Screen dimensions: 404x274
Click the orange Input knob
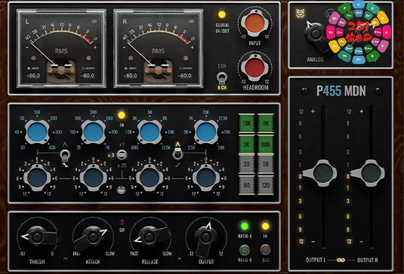point(254,23)
